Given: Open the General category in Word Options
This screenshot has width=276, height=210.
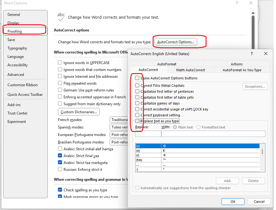Looking at the screenshot, I should click(x=14, y=15).
